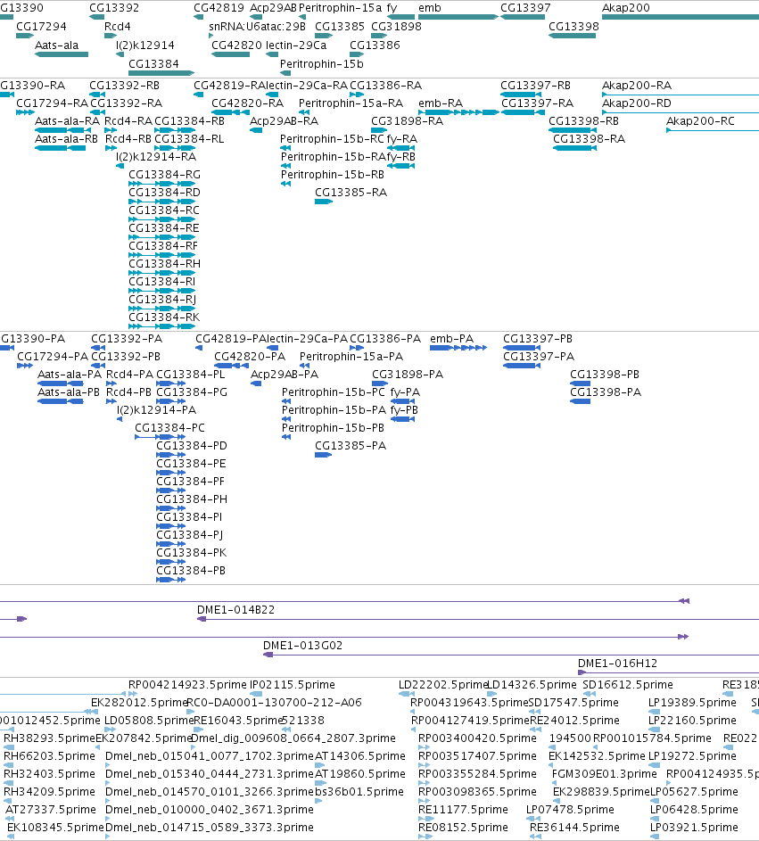Select the AT14306.5prime EST label
This screenshot has height=841, width=759.
click(x=360, y=756)
